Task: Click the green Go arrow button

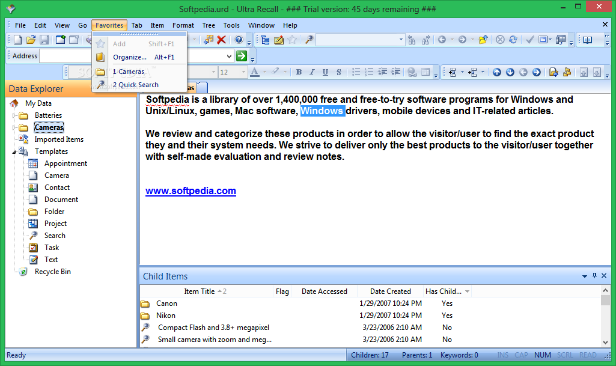Action: tap(242, 56)
